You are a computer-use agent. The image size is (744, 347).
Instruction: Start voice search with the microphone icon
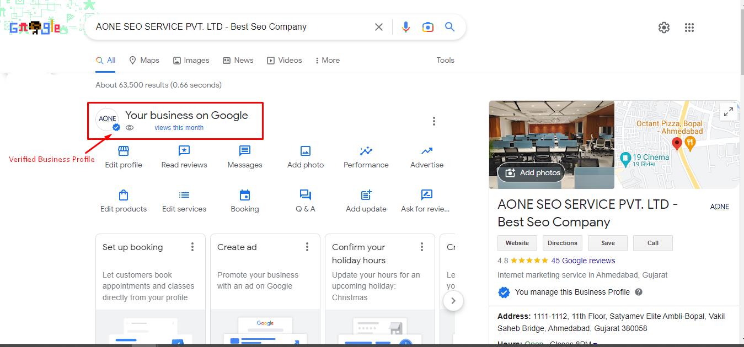(x=406, y=27)
